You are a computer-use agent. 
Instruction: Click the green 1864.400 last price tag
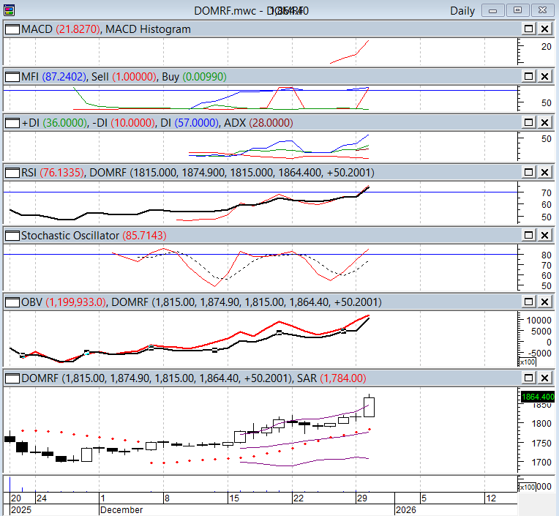[538, 397]
